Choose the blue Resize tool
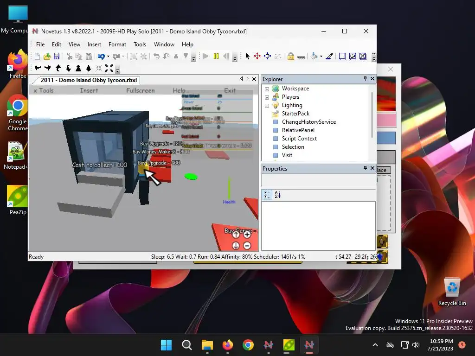The width and height of the screenshot is (475, 356). (268, 56)
